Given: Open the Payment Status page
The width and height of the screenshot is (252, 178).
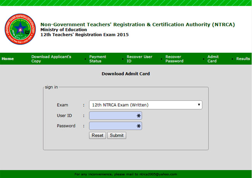Looking at the screenshot, I should point(98,59).
